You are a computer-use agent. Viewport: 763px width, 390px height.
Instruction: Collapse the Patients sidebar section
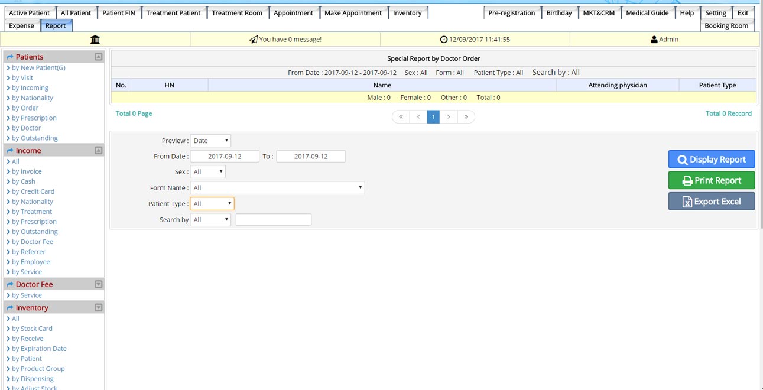tap(98, 57)
